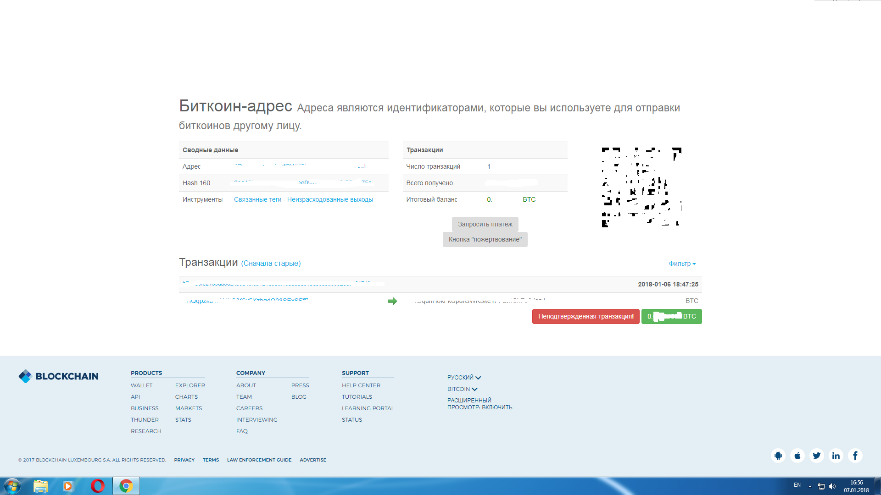Toggle sort order "Сначала старые"
This screenshot has width=881, height=495.
click(x=271, y=264)
